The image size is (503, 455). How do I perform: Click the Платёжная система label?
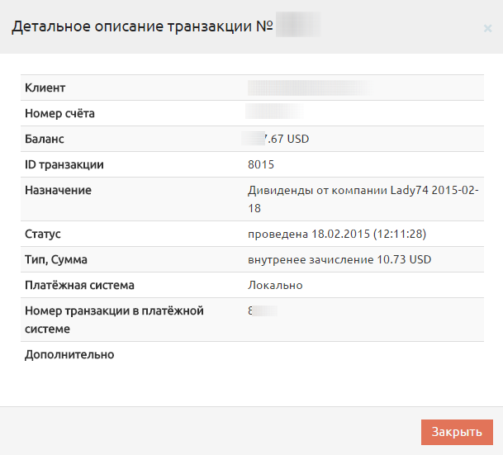click(x=79, y=285)
